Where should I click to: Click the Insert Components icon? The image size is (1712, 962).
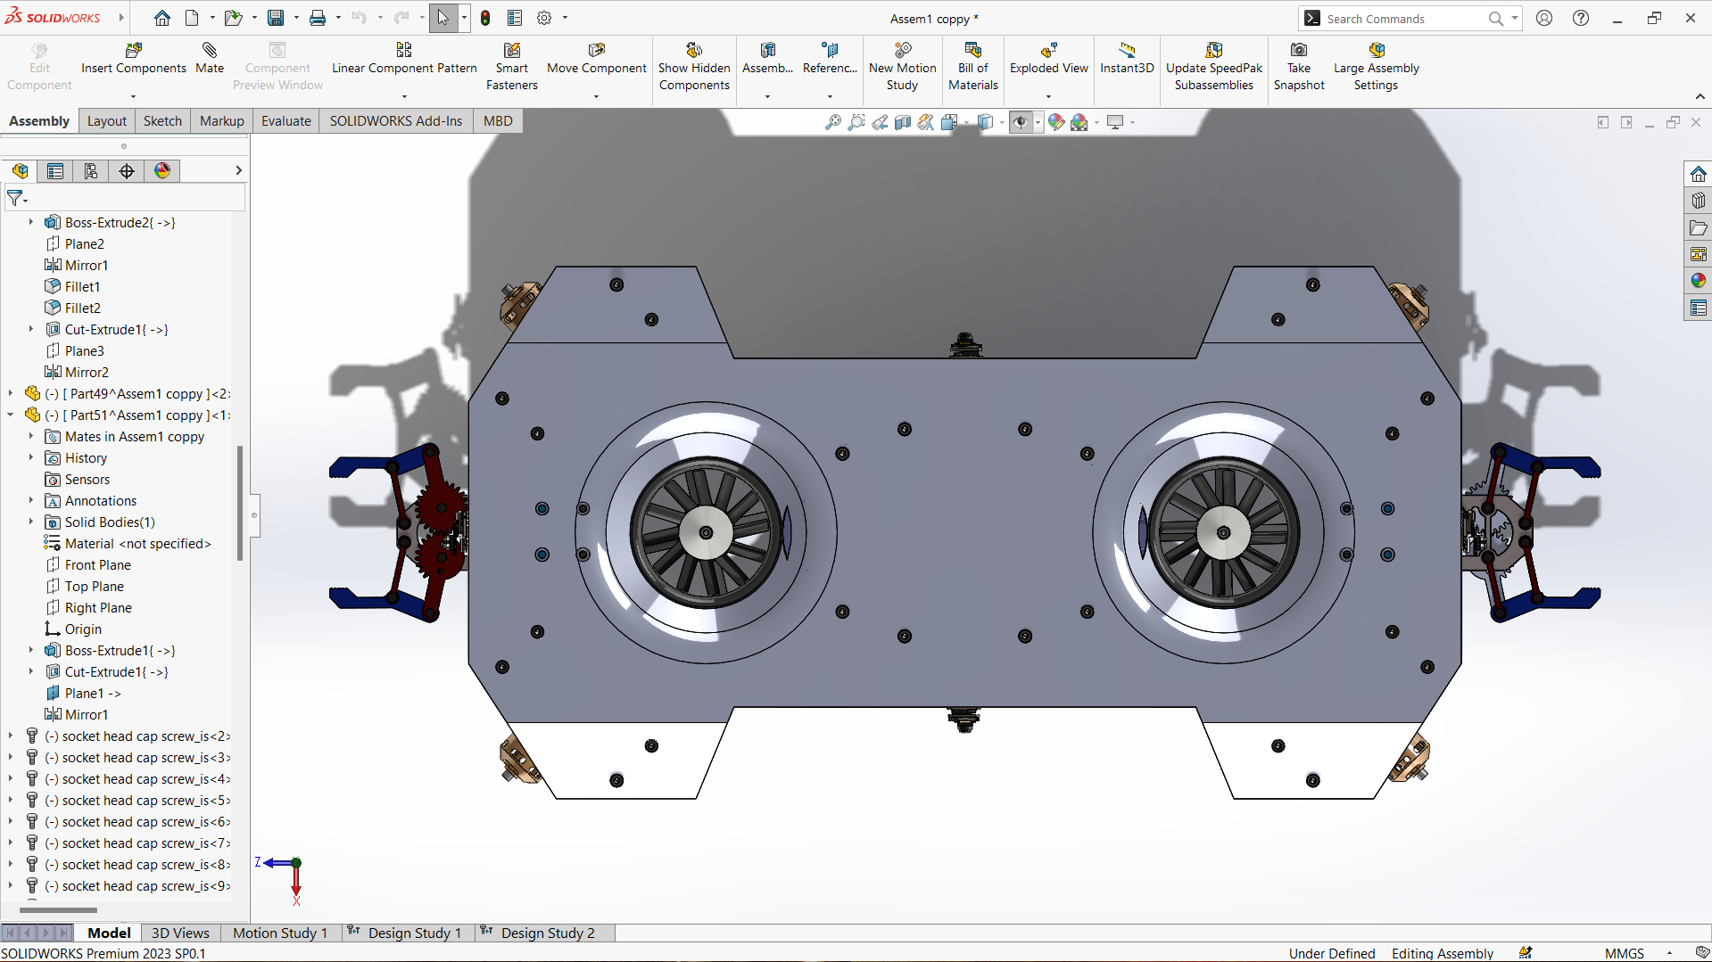click(x=133, y=51)
